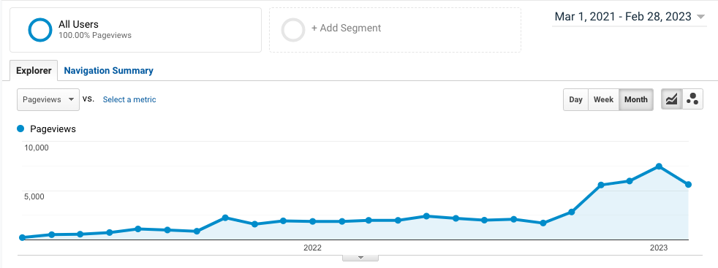Switch to motion chart dots icon
Screen dimensions: 718x268
693,99
